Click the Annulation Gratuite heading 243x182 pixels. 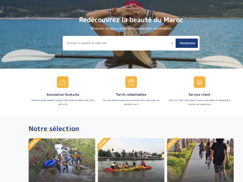click(x=63, y=95)
